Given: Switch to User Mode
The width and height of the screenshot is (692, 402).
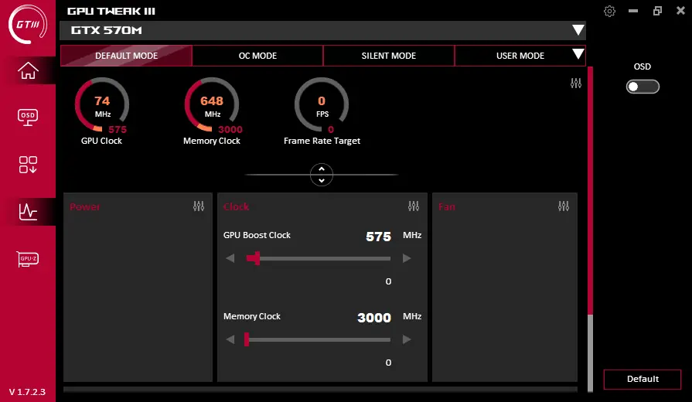Looking at the screenshot, I should (520, 56).
